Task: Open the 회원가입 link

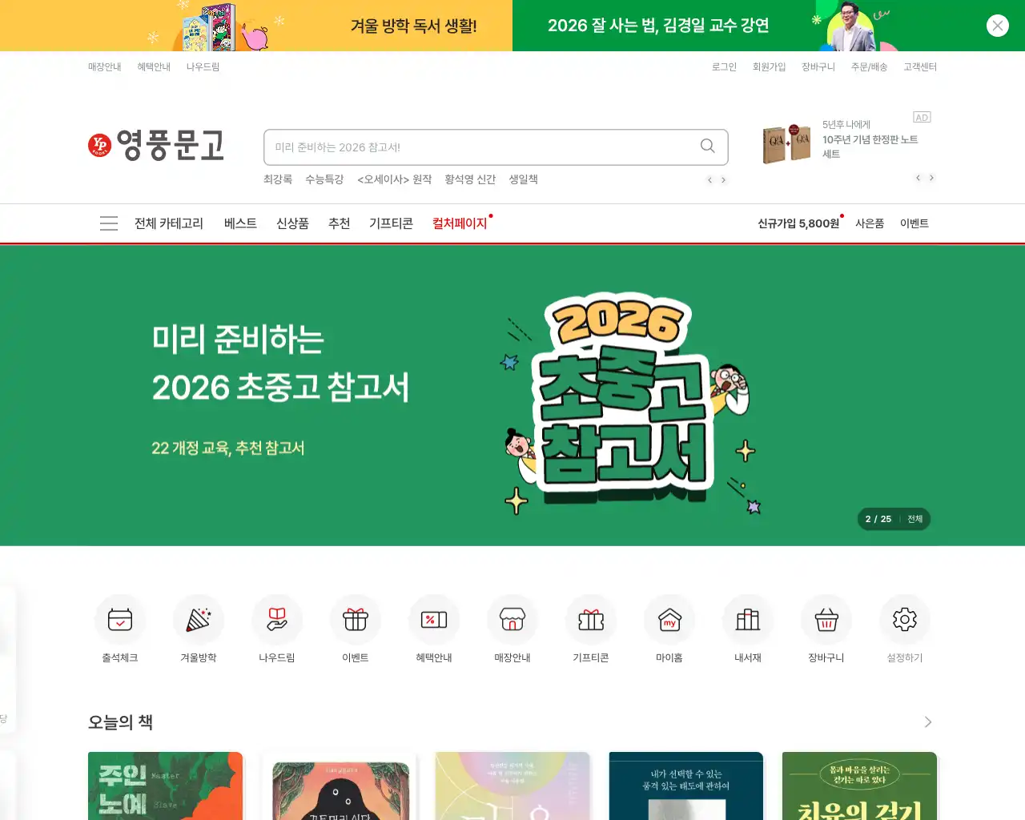Action: [x=769, y=67]
